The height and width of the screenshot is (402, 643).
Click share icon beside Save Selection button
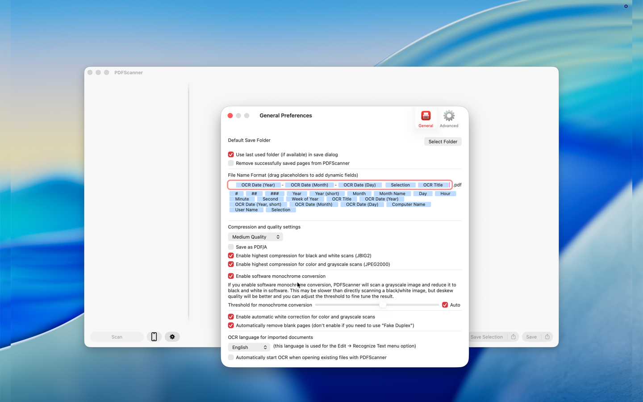point(514,337)
